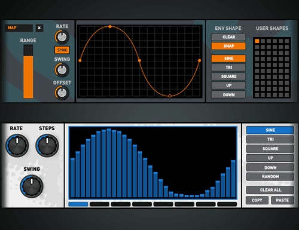The height and width of the screenshot is (230, 299).
Task: Click the X button beside MAP
Action: tap(39, 28)
